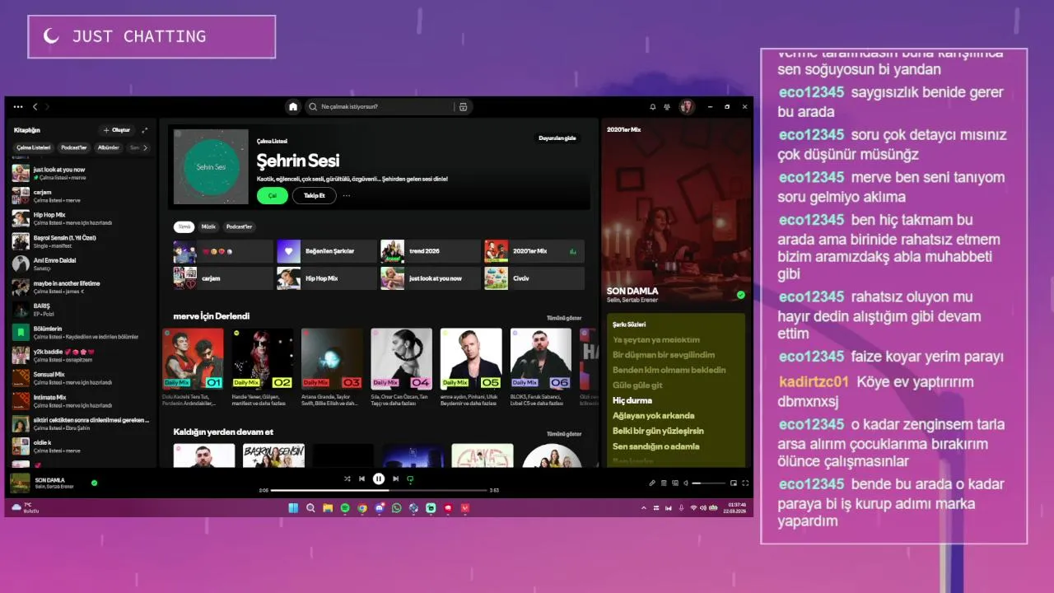Image resolution: width=1054 pixels, height=593 pixels.
Task: Select the Müzik filter tab
Action: 209,226
